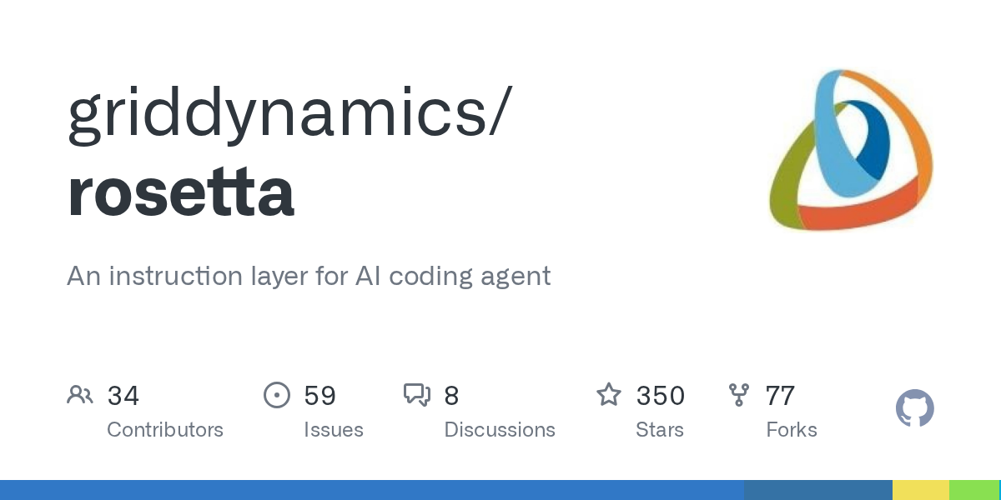The height and width of the screenshot is (500, 1001).
Task: Click the light blue language bar segment
Action: [x=372, y=490]
